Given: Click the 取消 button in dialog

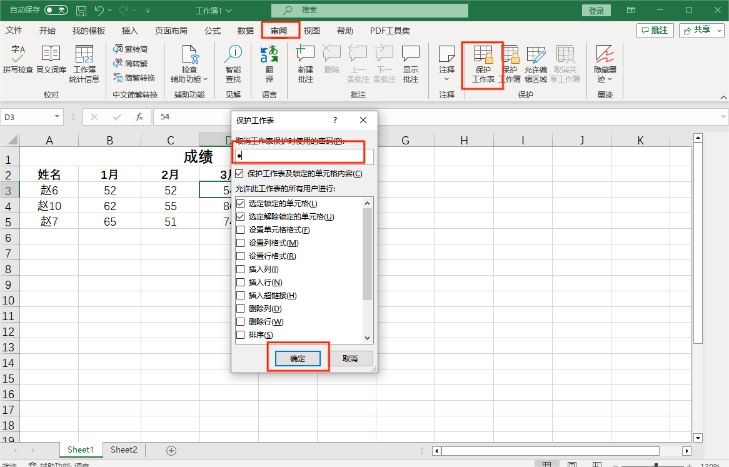Looking at the screenshot, I should 350,359.
